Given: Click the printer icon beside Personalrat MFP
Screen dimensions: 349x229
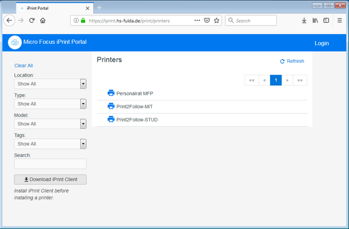Looking at the screenshot, I should tap(111, 93).
